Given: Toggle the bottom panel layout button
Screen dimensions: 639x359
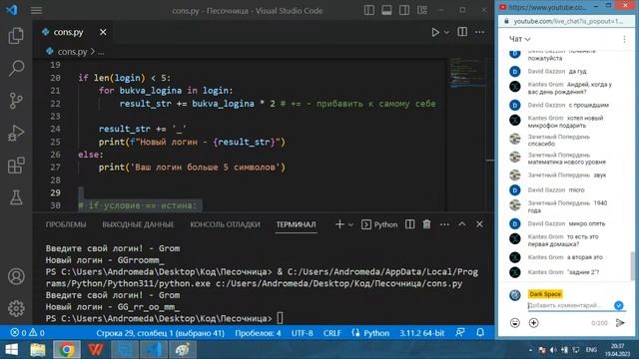Looking at the screenshot, I should point(386,10).
